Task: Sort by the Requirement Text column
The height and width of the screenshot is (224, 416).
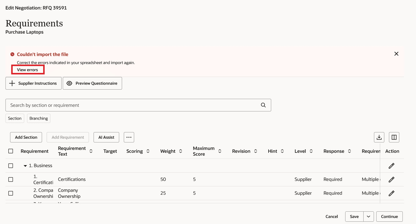Action: pos(91,151)
